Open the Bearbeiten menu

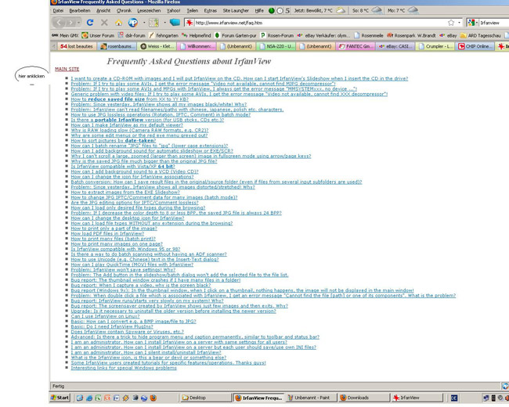[x=80, y=10]
